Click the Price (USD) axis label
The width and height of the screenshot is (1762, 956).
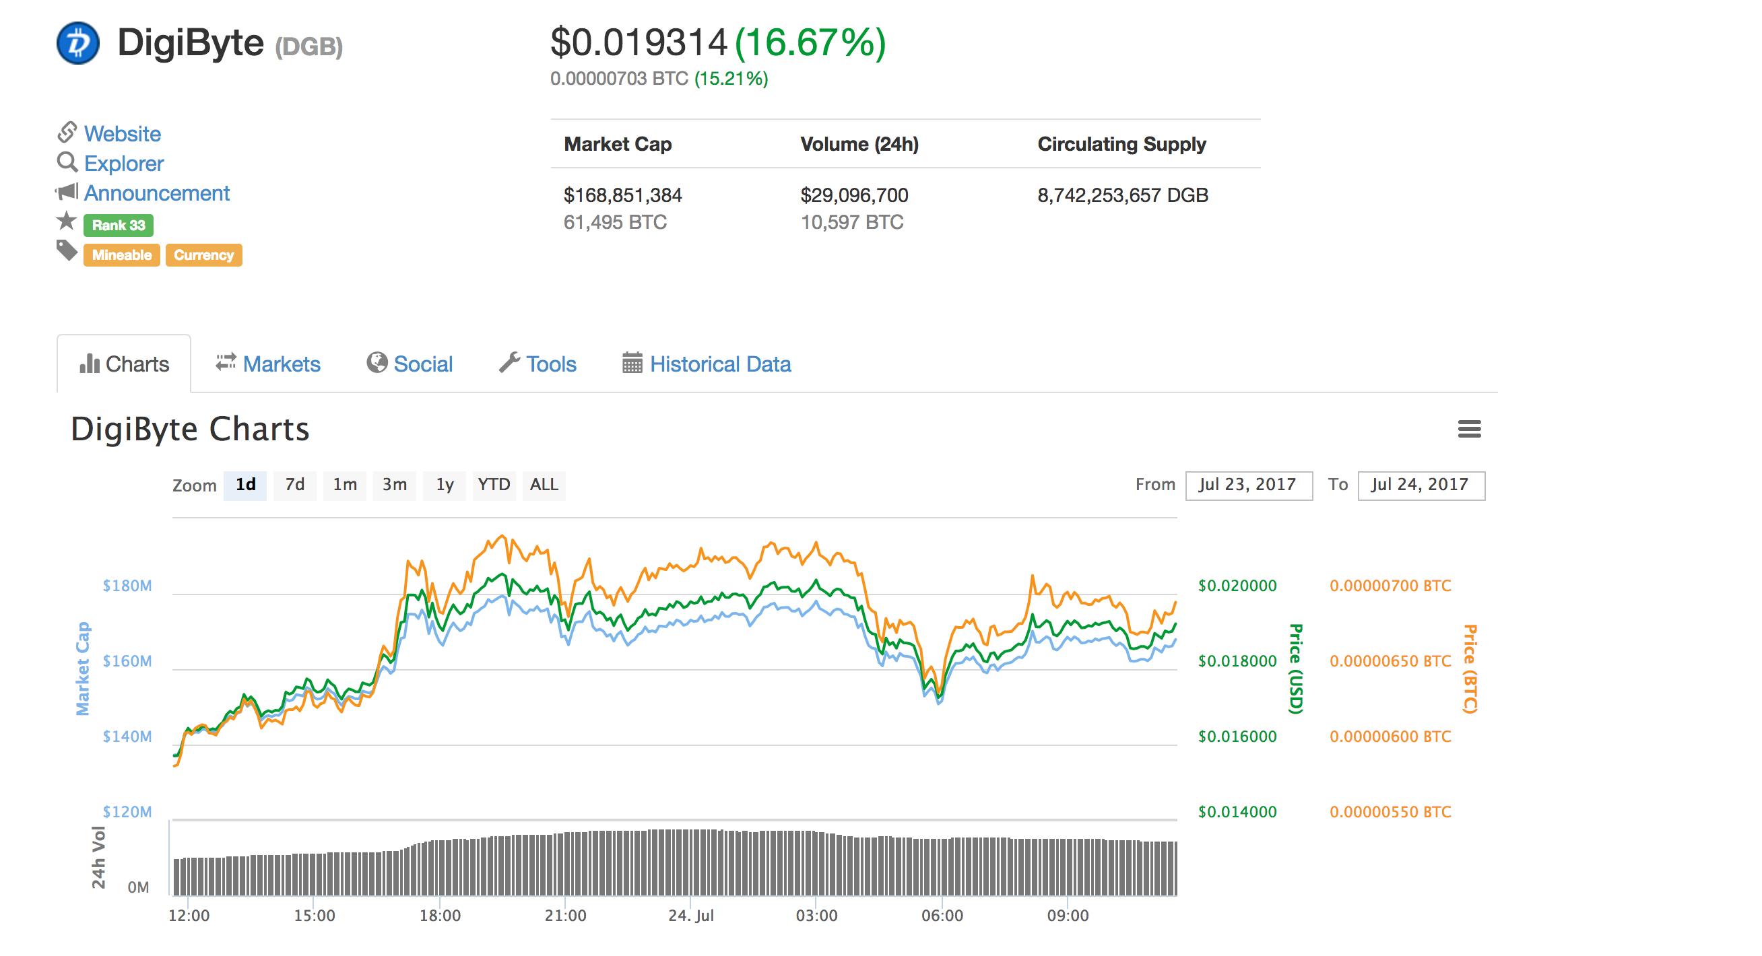pyautogui.click(x=1295, y=669)
